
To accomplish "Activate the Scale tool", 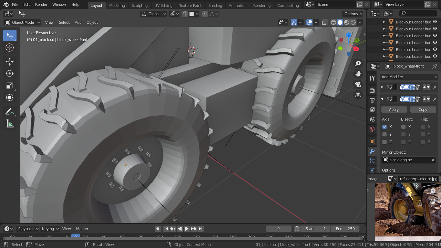I will point(10,85).
